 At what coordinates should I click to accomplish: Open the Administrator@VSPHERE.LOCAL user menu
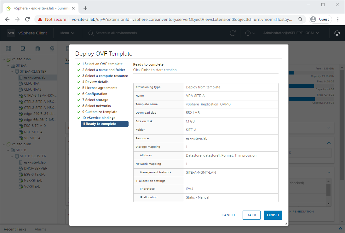pyautogui.click(x=291, y=33)
